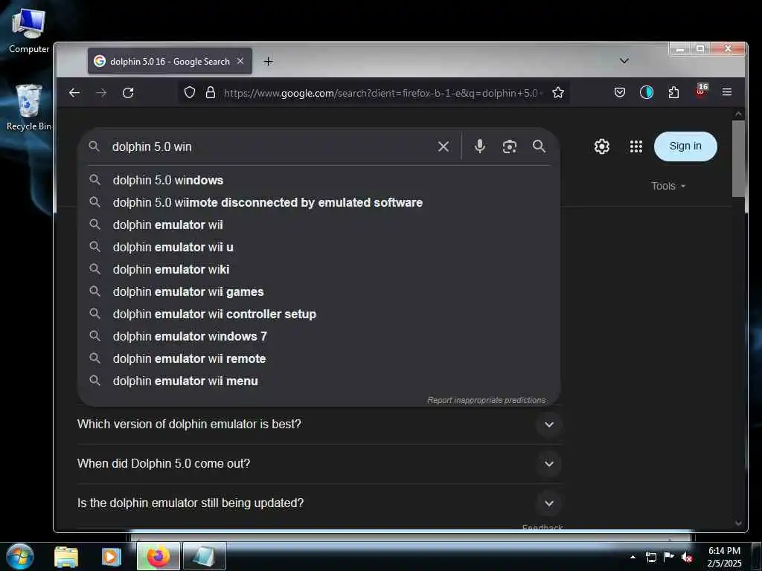Select suggestion 'dolphin emulator windows 7'
Image resolution: width=762 pixels, height=571 pixels.
coord(318,337)
